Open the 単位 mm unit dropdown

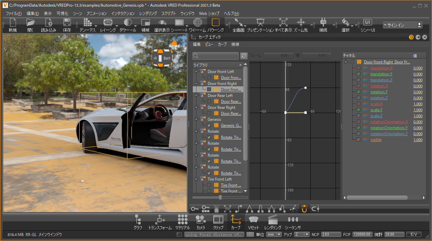coord(274,234)
